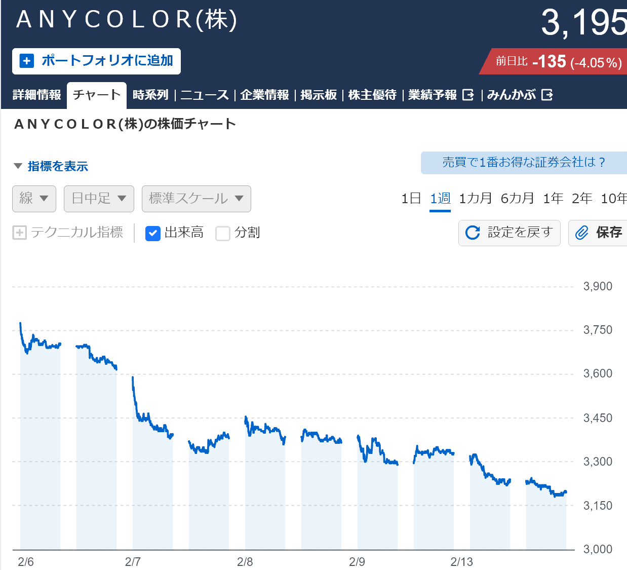The height and width of the screenshot is (570, 627).
Task: Click the 3,900 price axis label
Action: click(598, 286)
